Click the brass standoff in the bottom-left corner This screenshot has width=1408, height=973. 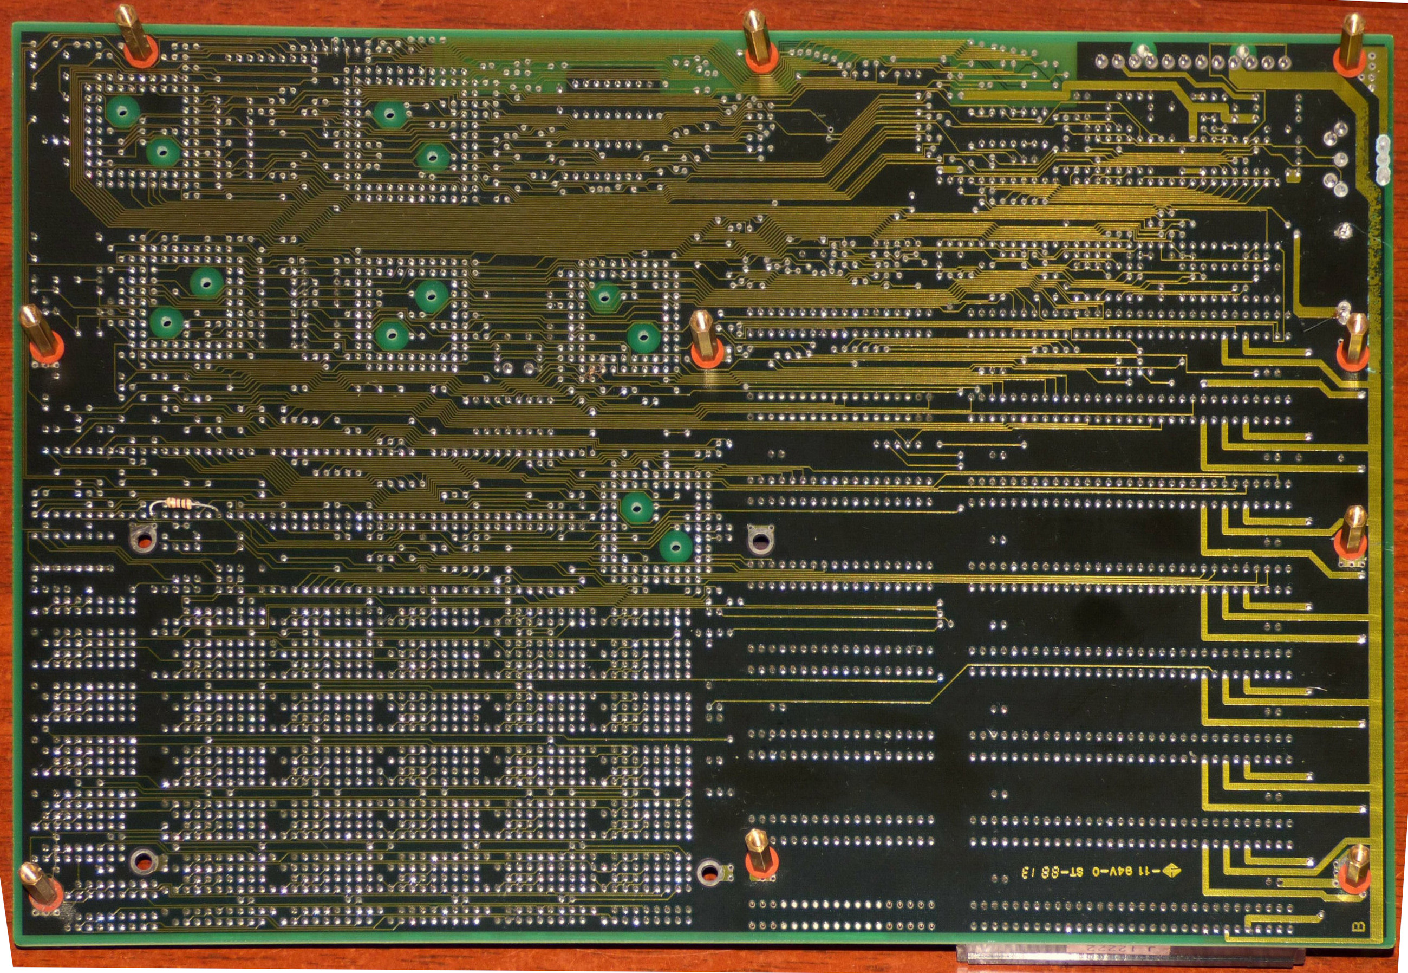click(x=38, y=885)
